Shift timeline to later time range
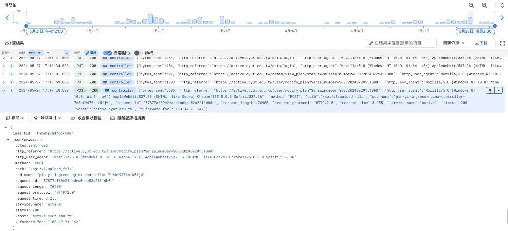The width and height of the screenshot is (508, 231). coord(502,18)
